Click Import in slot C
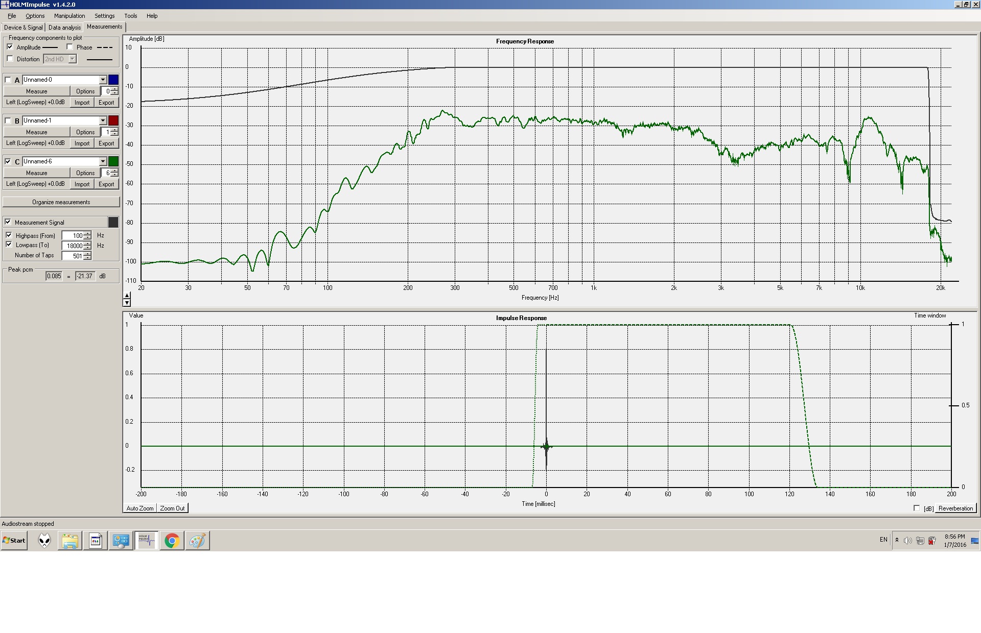The height and width of the screenshot is (633, 981). (82, 184)
